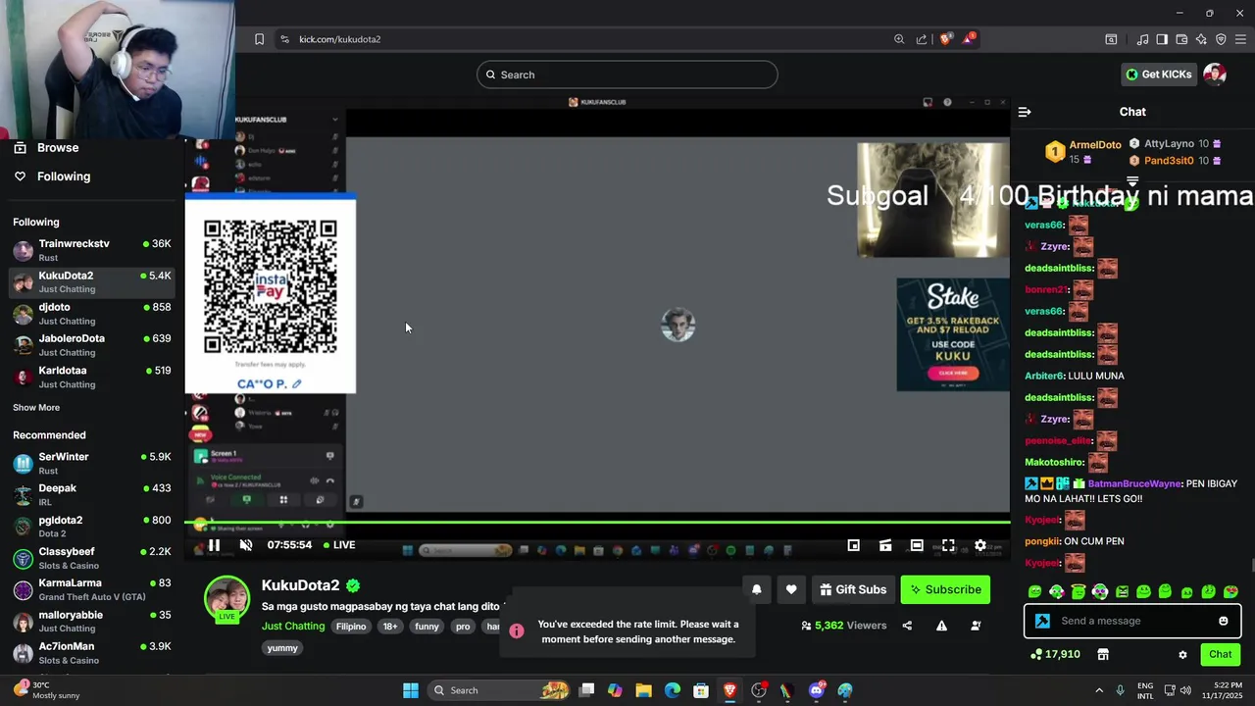Click the heart follow button

[x=791, y=589]
